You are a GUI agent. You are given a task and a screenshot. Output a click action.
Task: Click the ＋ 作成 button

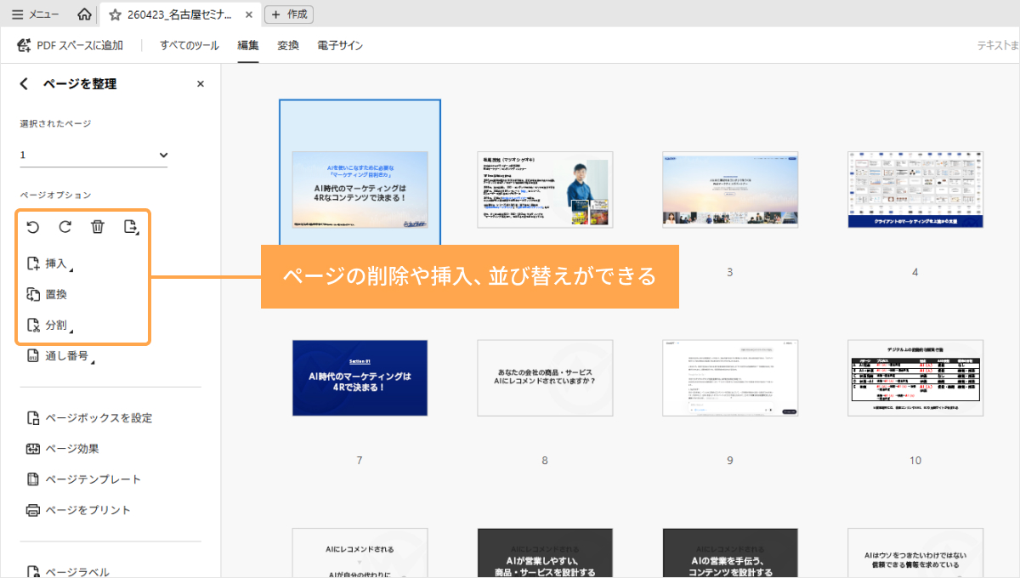click(289, 14)
